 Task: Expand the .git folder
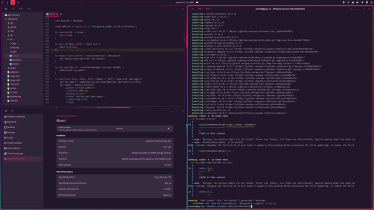click(x=9, y=23)
